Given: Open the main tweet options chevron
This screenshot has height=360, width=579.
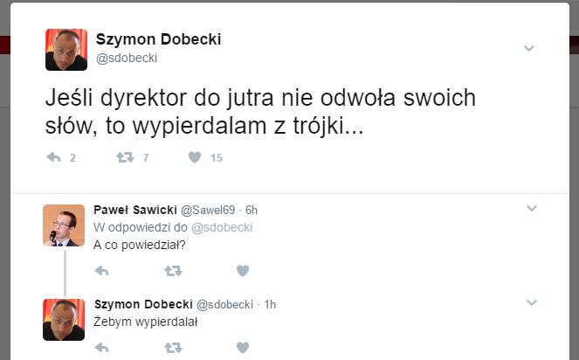Looking at the screenshot, I should coord(528,48).
